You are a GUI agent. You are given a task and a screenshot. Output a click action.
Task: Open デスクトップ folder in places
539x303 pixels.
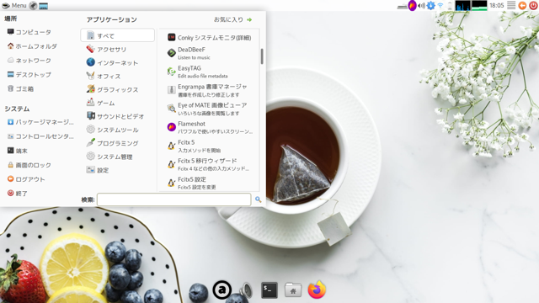29,75
